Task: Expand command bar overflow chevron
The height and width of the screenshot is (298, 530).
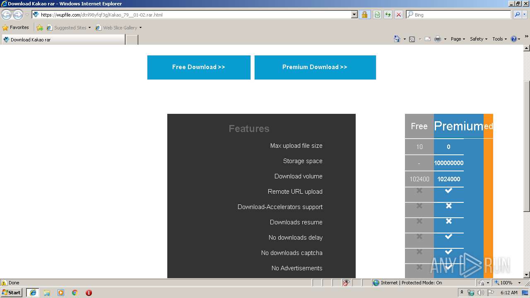Action: coord(527,36)
